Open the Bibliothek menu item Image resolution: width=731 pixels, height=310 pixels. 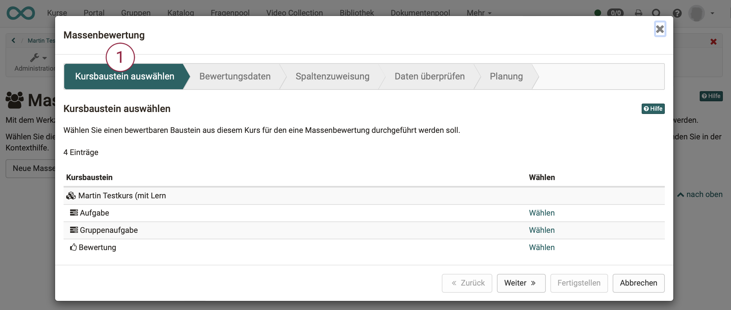[x=357, y=13]
